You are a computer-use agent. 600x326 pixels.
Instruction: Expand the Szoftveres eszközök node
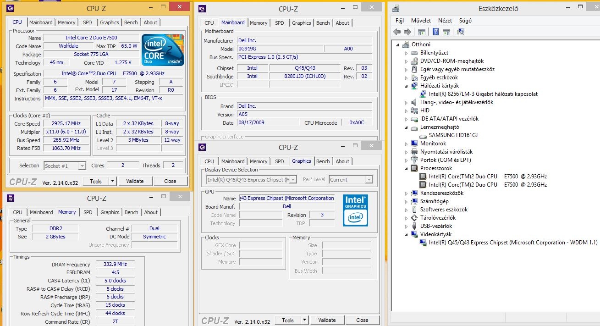coord(406,210)
